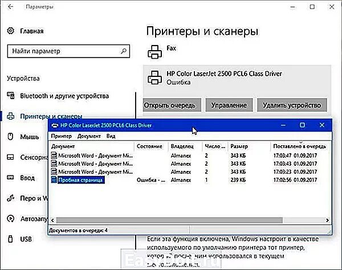Click the Открыть очередь button
Viewport: 342px width, 270px height.
pos(172,105)
